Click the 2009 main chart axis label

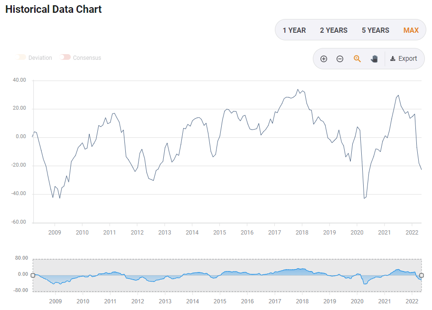click(55, 232)
